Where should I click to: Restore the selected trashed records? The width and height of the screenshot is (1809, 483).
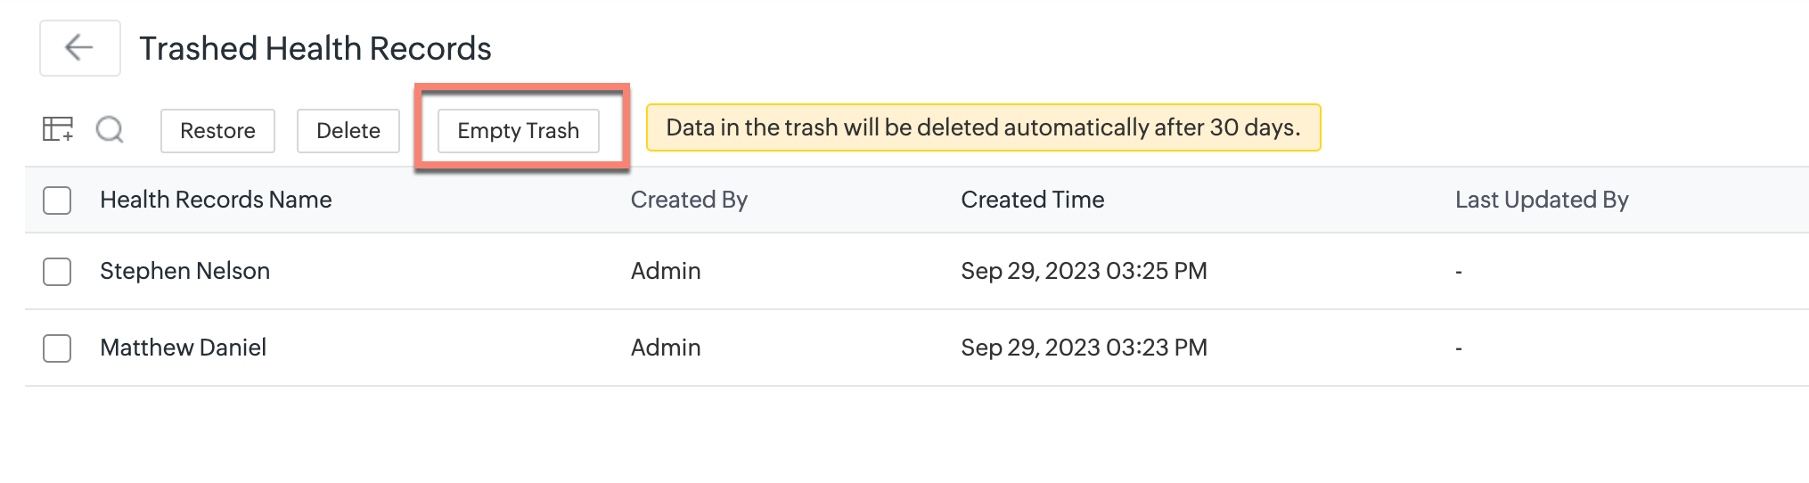click(x=217, y=131)
